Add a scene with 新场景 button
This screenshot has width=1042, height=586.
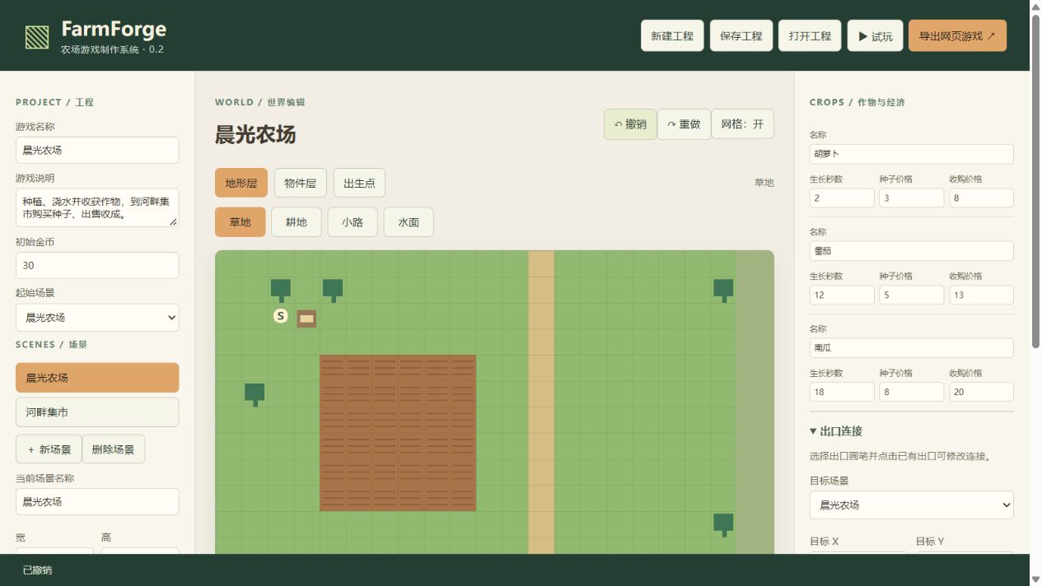pyautogui.click(x=49, y=449)
